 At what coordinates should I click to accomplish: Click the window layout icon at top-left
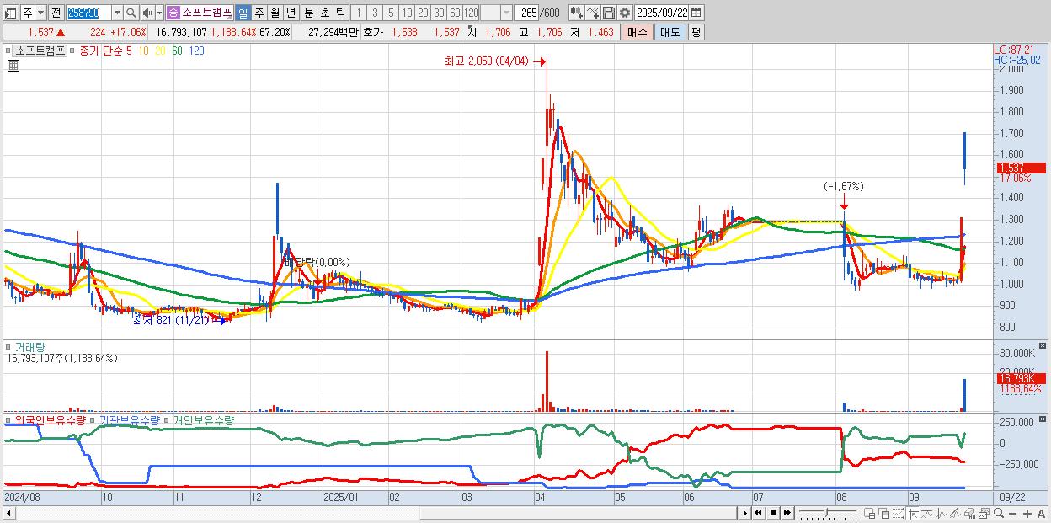coord(10,13)
